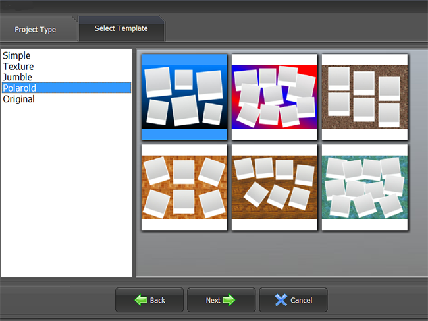Go to the Next step
This screenshot has height=321, width=428.
tap(221, 300)
